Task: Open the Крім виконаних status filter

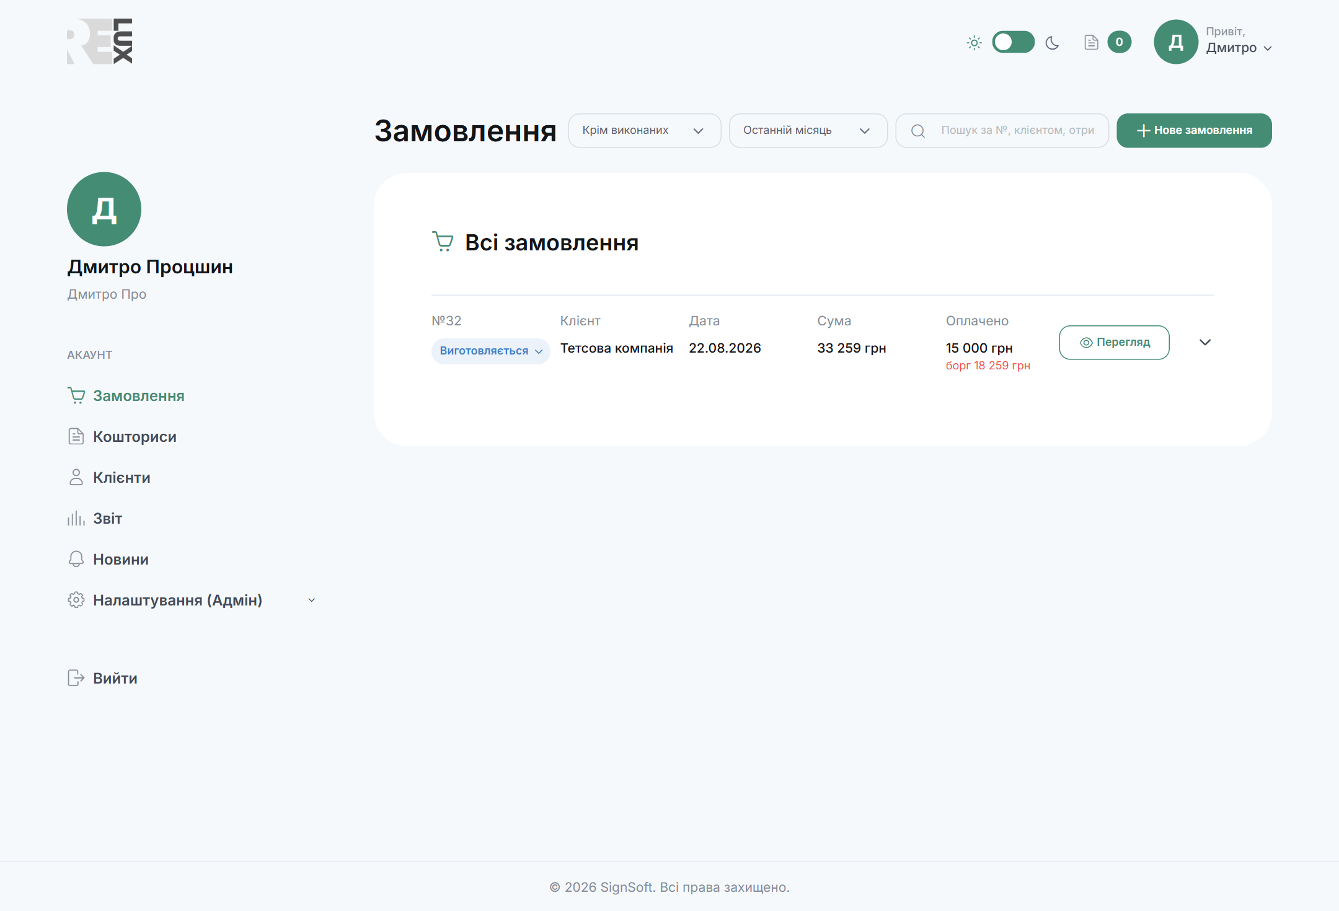Action: click(644, 130)
